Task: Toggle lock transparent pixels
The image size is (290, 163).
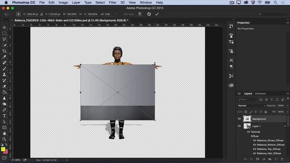Action: click(x=246, y=112)
